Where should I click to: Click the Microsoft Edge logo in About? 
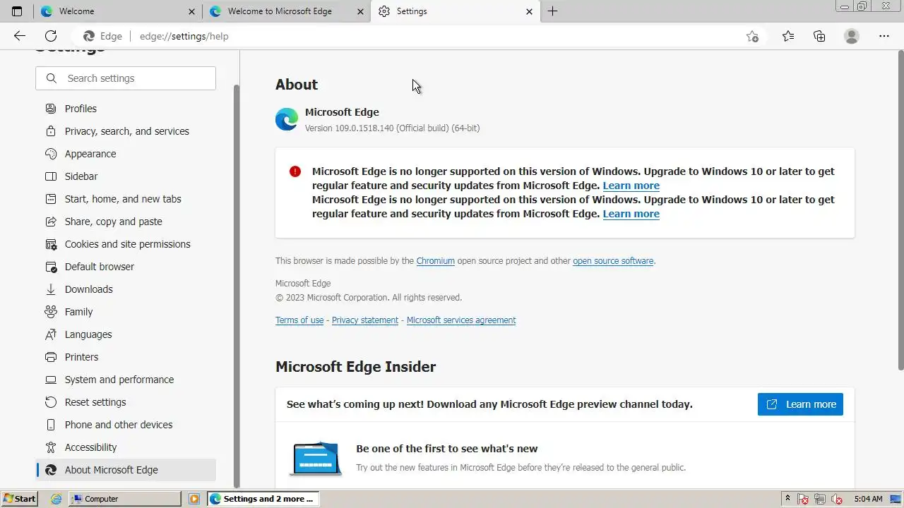287,119
